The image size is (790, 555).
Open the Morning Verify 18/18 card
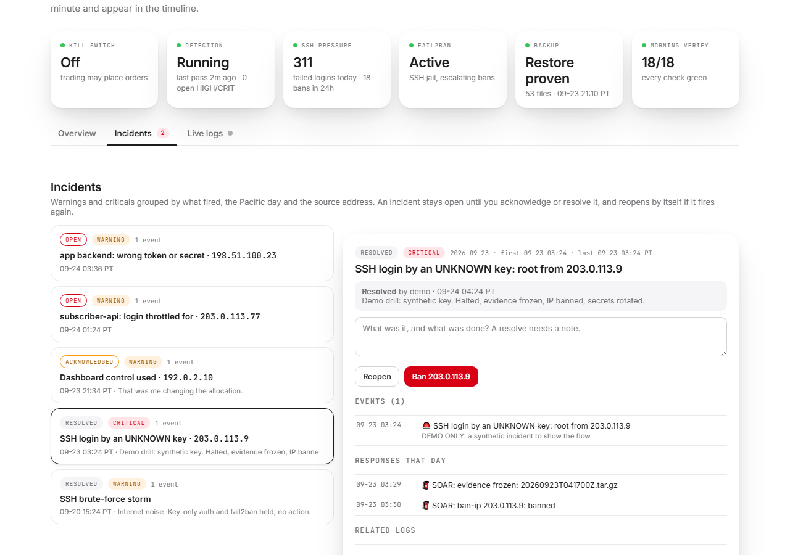pyautogui.click(x=686, y=70)
